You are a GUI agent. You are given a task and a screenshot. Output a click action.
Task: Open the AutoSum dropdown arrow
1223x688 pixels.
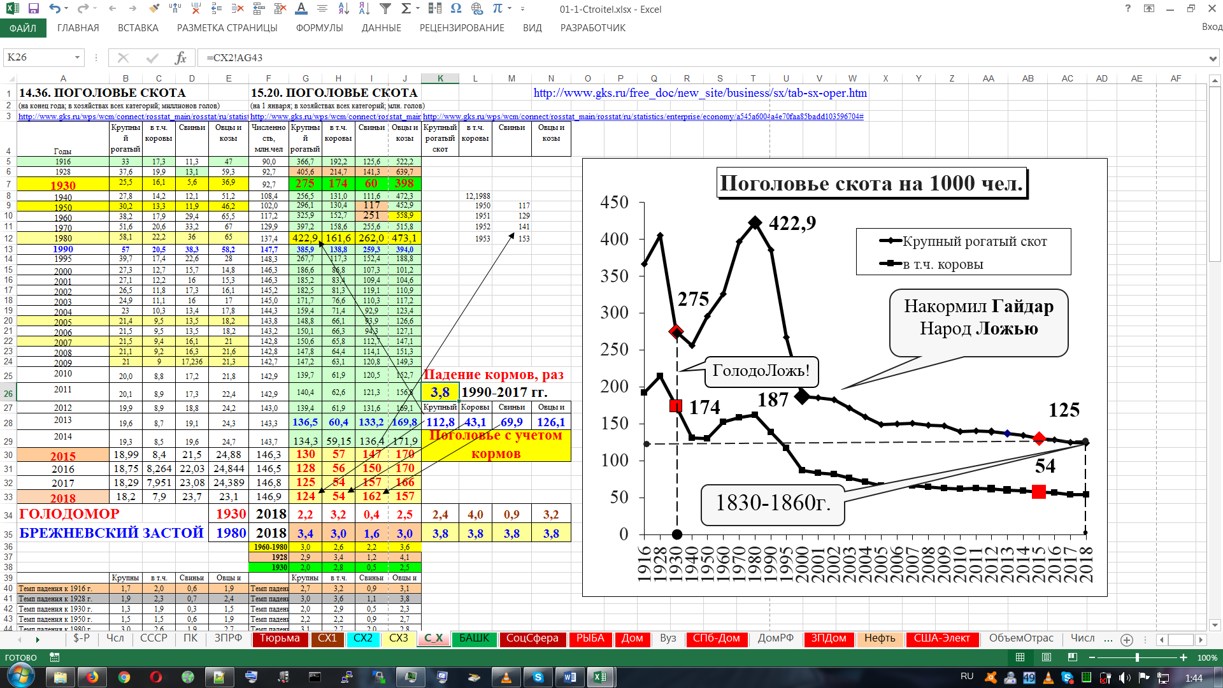(418, 9)
